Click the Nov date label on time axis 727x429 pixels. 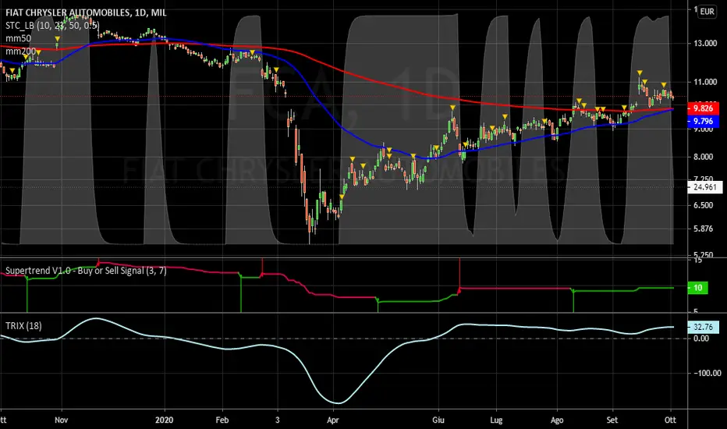(x=61, y=420)
